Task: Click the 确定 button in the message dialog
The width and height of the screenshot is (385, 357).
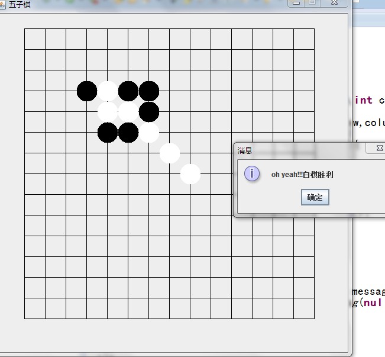Action: [315, 197]
